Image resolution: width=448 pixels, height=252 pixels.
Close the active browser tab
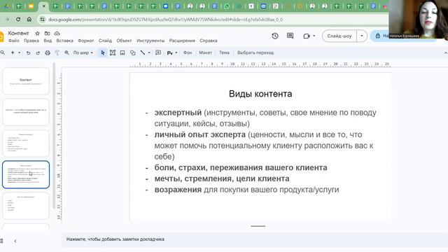(43, 6)
